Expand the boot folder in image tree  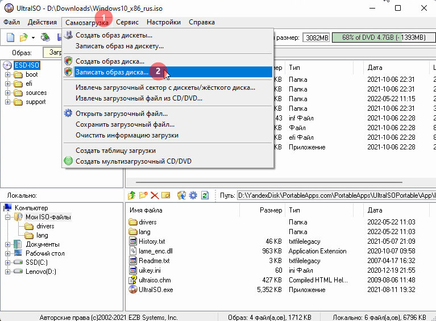point(7,74)
